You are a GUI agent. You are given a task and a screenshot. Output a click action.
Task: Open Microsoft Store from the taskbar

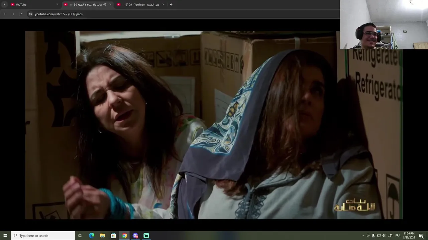coord(113,236)
